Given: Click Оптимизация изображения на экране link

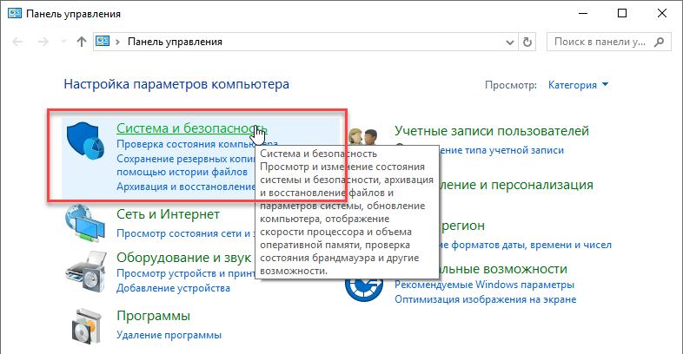Looking at the screenshot, I should coord(485,299).
